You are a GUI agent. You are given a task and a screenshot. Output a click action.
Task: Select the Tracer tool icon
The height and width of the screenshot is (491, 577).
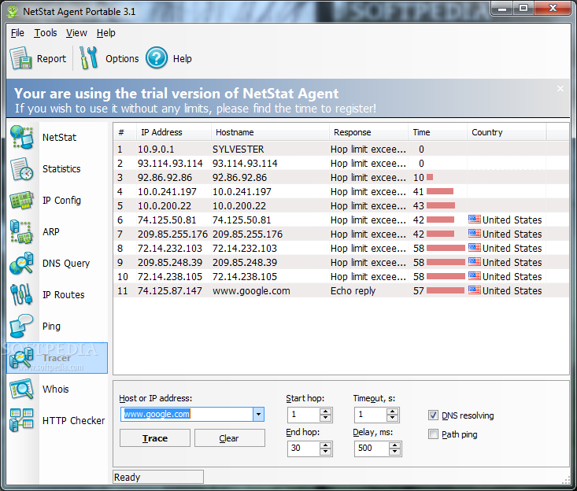coord(22,358)
